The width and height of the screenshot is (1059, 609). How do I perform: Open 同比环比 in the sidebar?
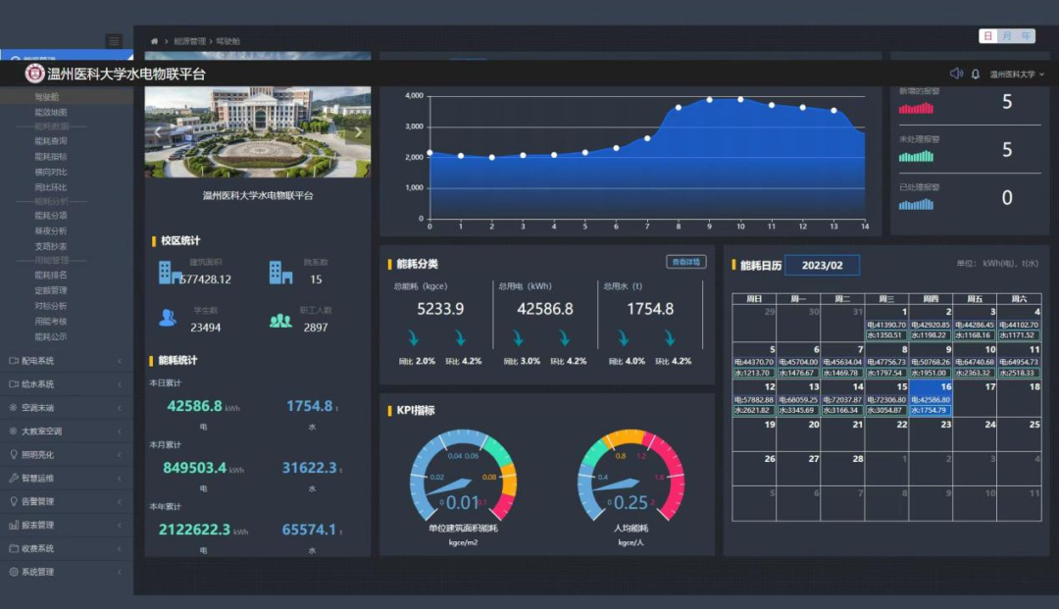click(x=51, y=187)
